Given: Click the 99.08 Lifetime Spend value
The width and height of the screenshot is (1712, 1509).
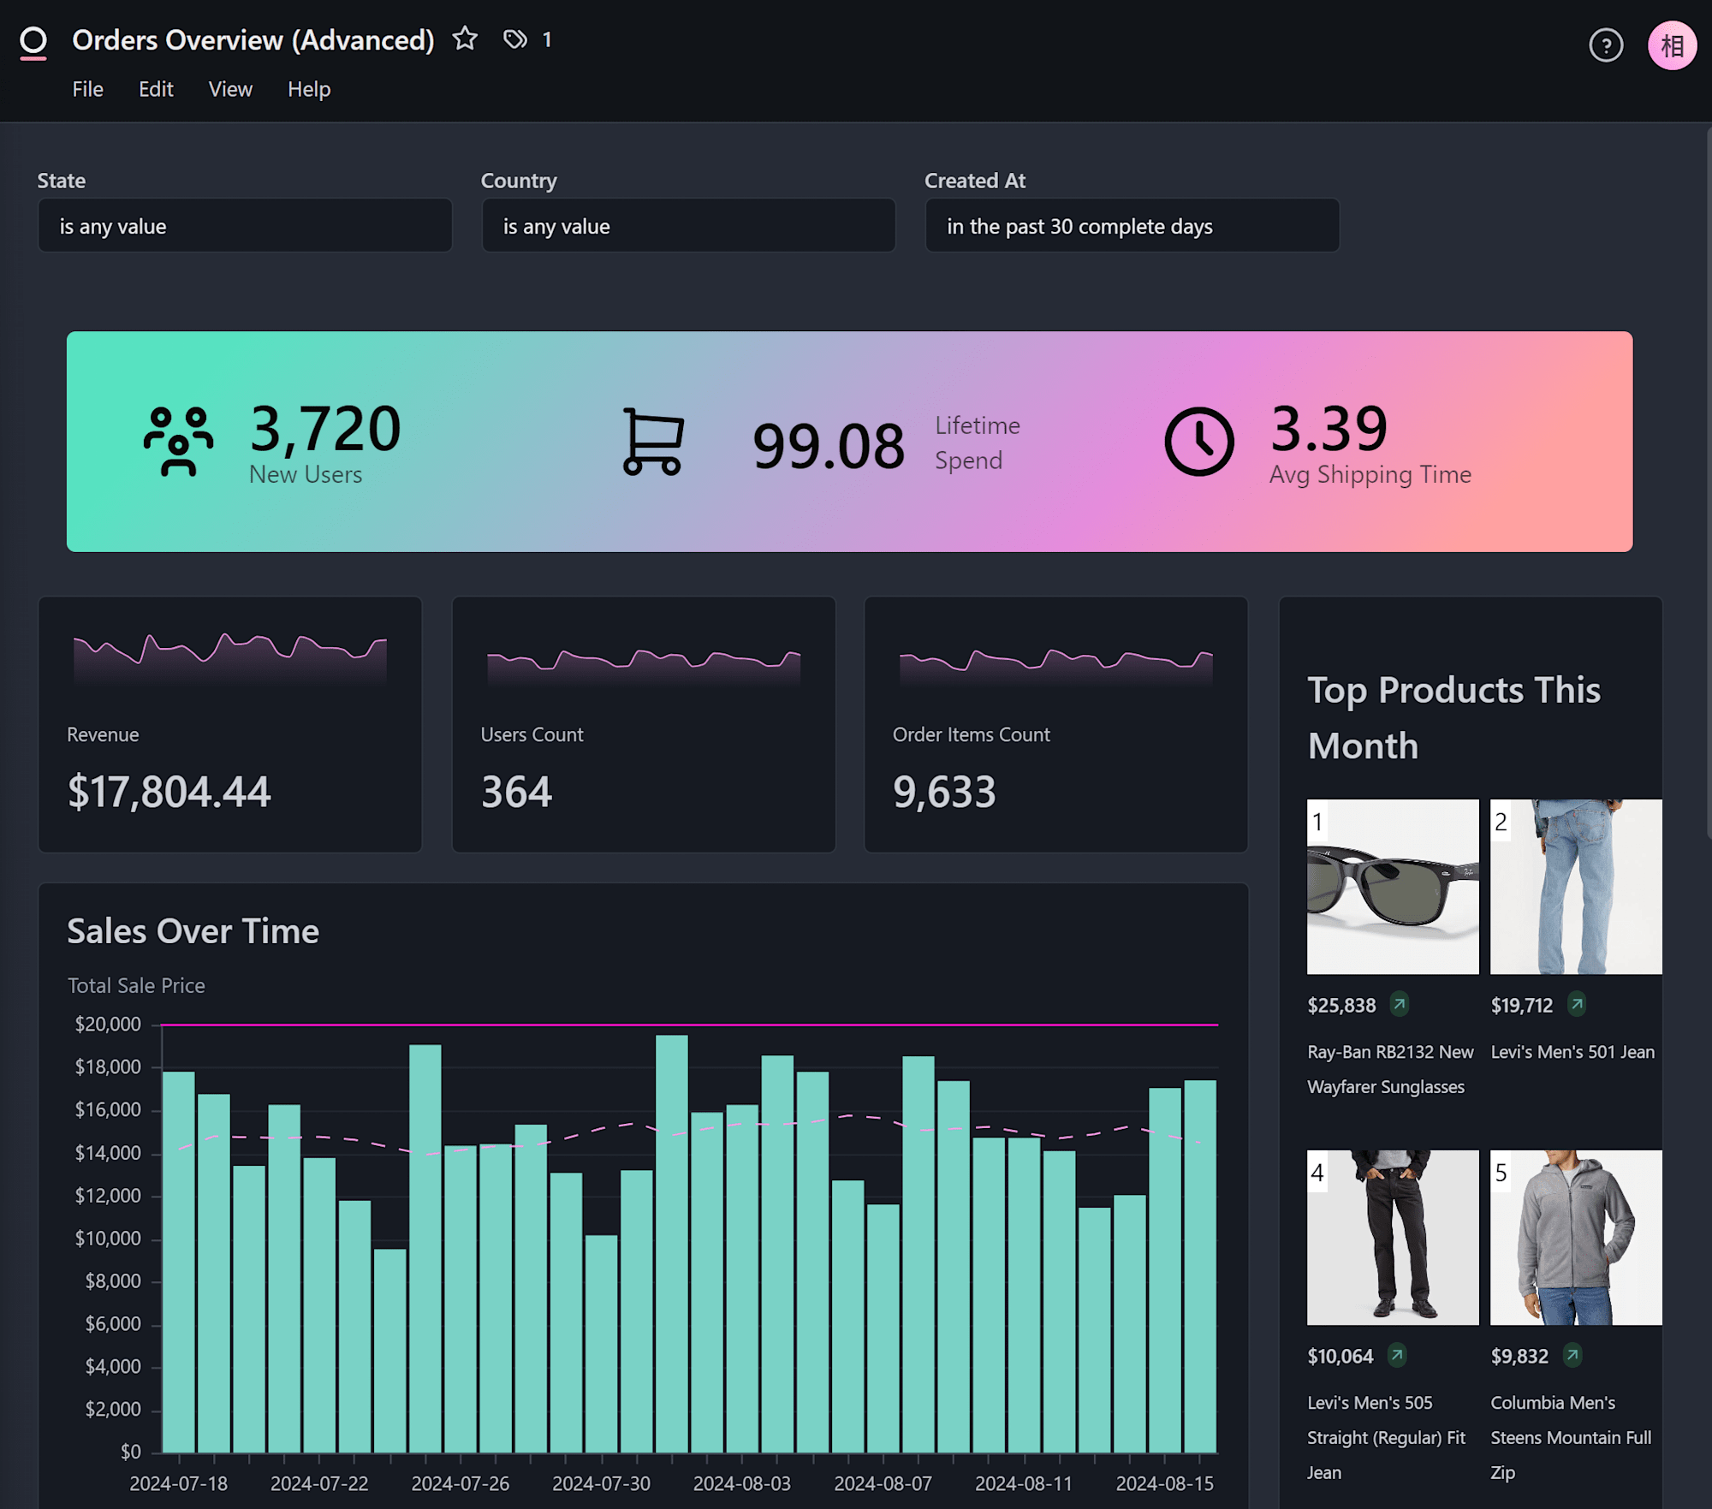Looking at the screenshot, I should pyautogui.click(x=828, y=446).
